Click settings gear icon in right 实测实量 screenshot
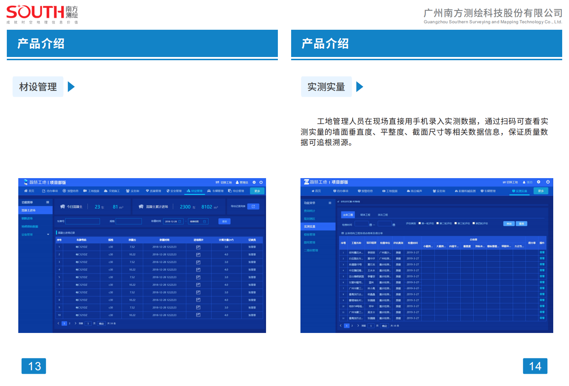Screen dimensions: 569x386 click(539, 182)
